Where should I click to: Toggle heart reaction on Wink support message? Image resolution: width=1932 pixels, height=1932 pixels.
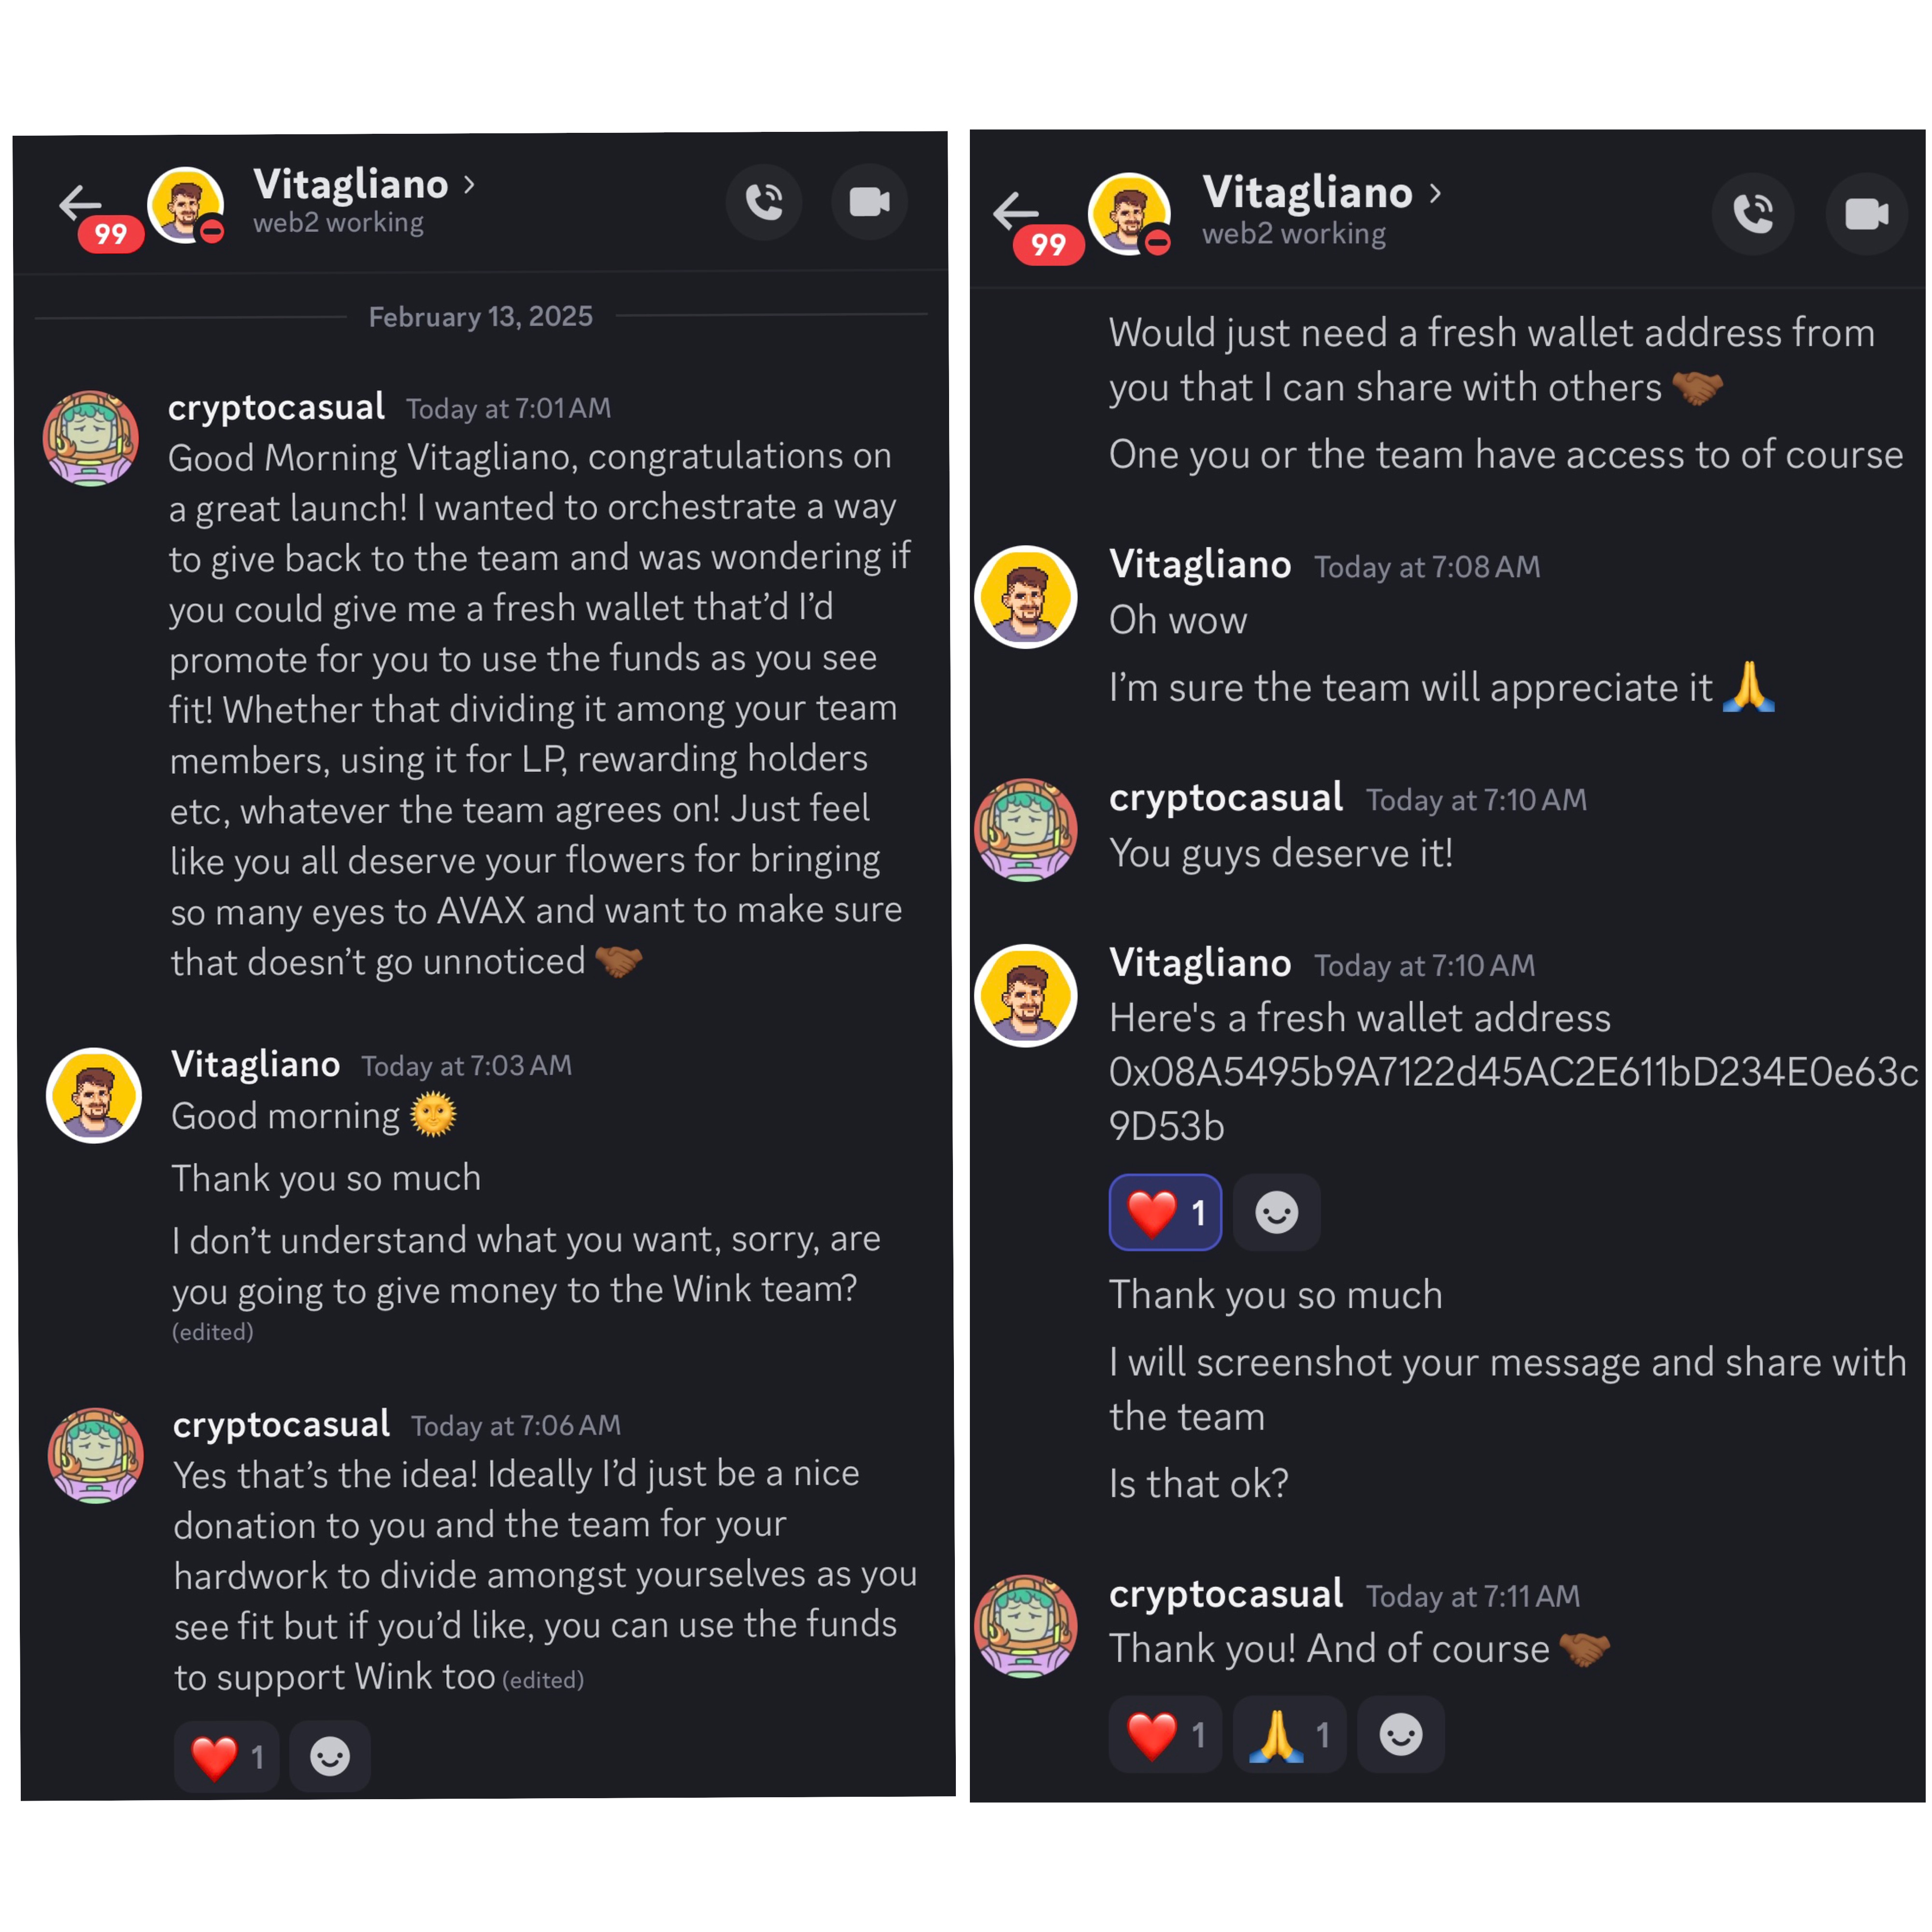227,1756
